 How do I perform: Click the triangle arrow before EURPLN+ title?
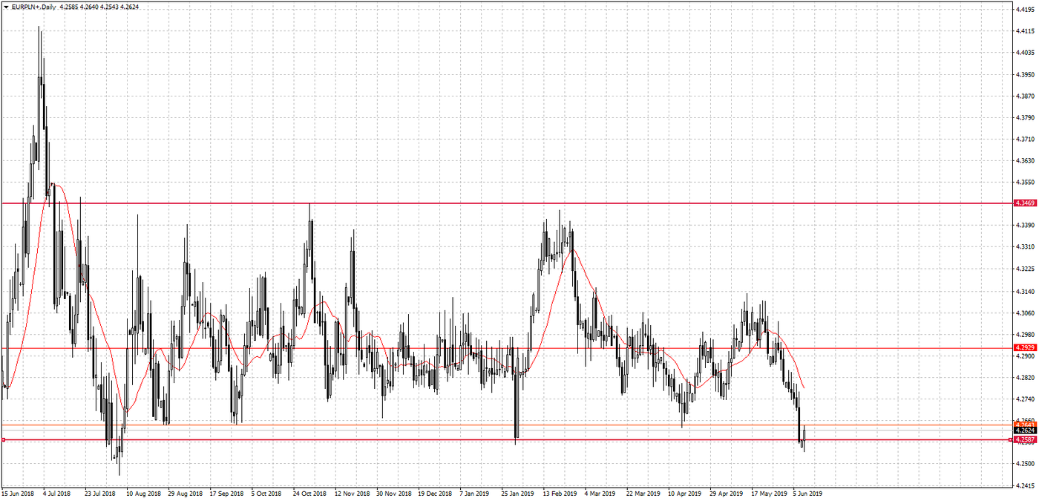tap(6, 7)
